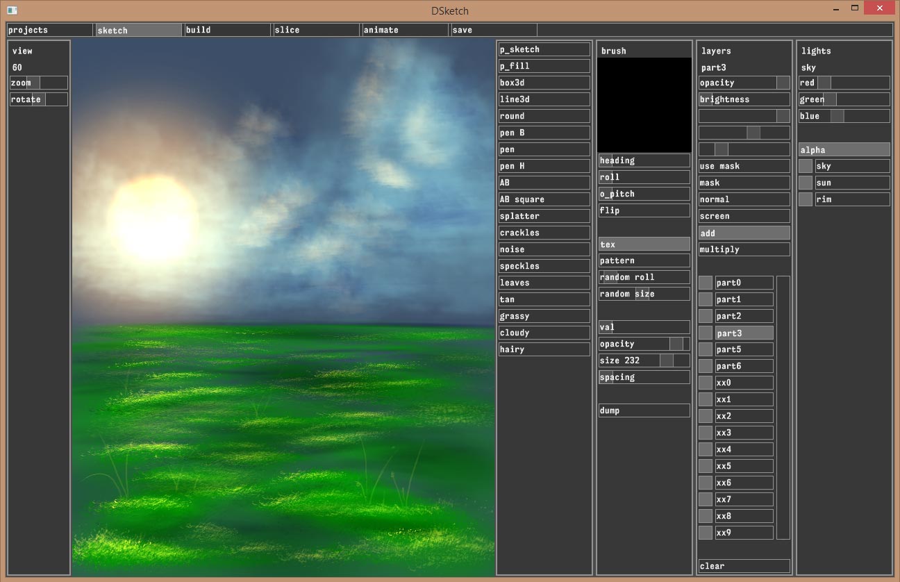Open the projects tab
This screenshot has height=582, width=900.
pyautogui.click(x=49, y=30)
